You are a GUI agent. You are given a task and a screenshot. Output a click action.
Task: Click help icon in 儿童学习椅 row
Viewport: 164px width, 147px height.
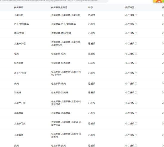[136, 103]
